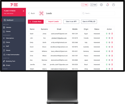Remove Jennifer Clark using the trash icon
This screenshot has width=125, height=104.
[x=112, y=65]
